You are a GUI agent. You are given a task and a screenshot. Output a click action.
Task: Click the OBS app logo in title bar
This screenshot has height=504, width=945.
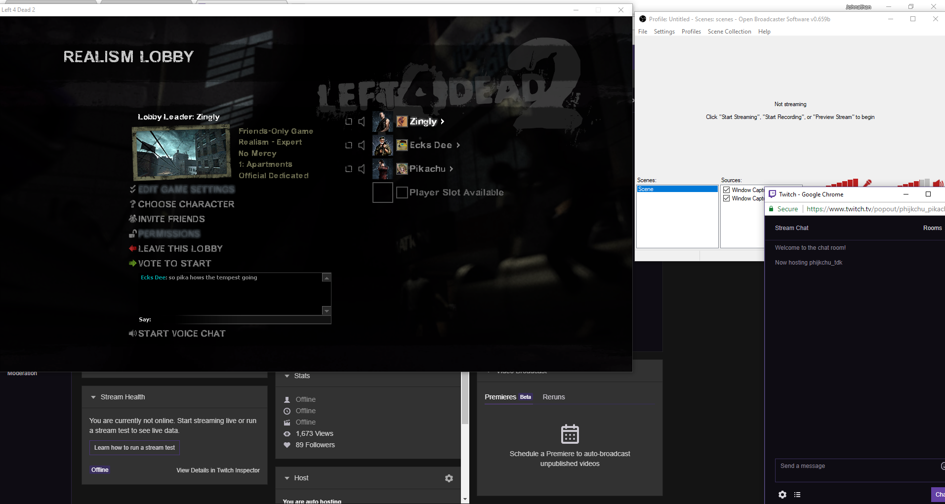coord(643,19)
